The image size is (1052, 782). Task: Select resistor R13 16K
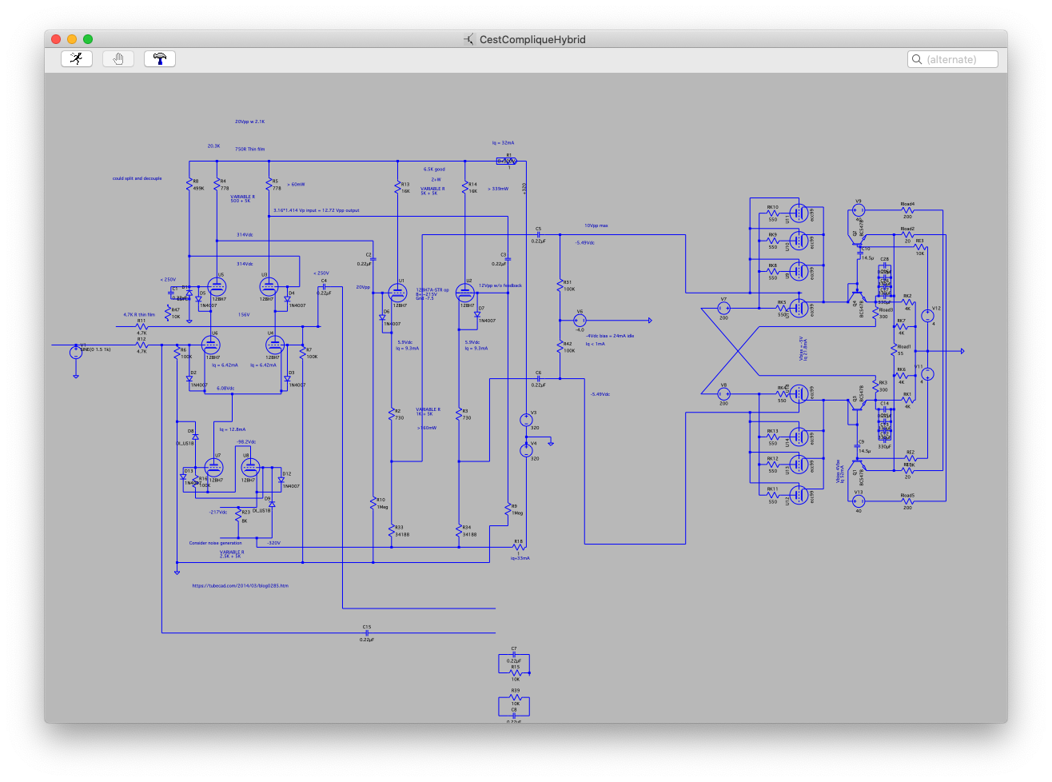pos(397,188)
